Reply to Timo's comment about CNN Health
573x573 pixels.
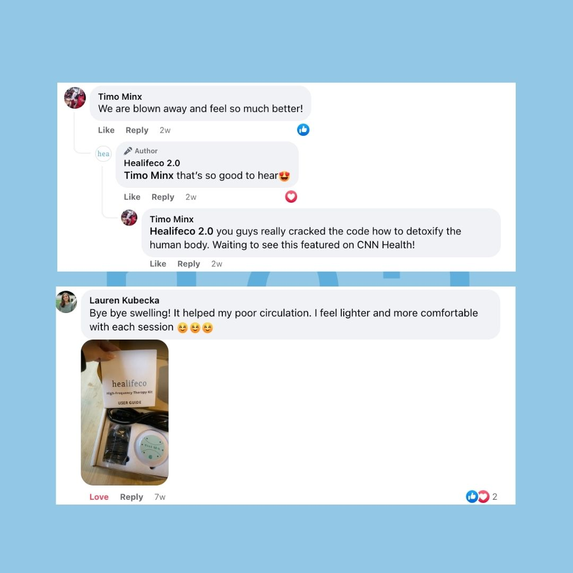(x=188, y=264)
